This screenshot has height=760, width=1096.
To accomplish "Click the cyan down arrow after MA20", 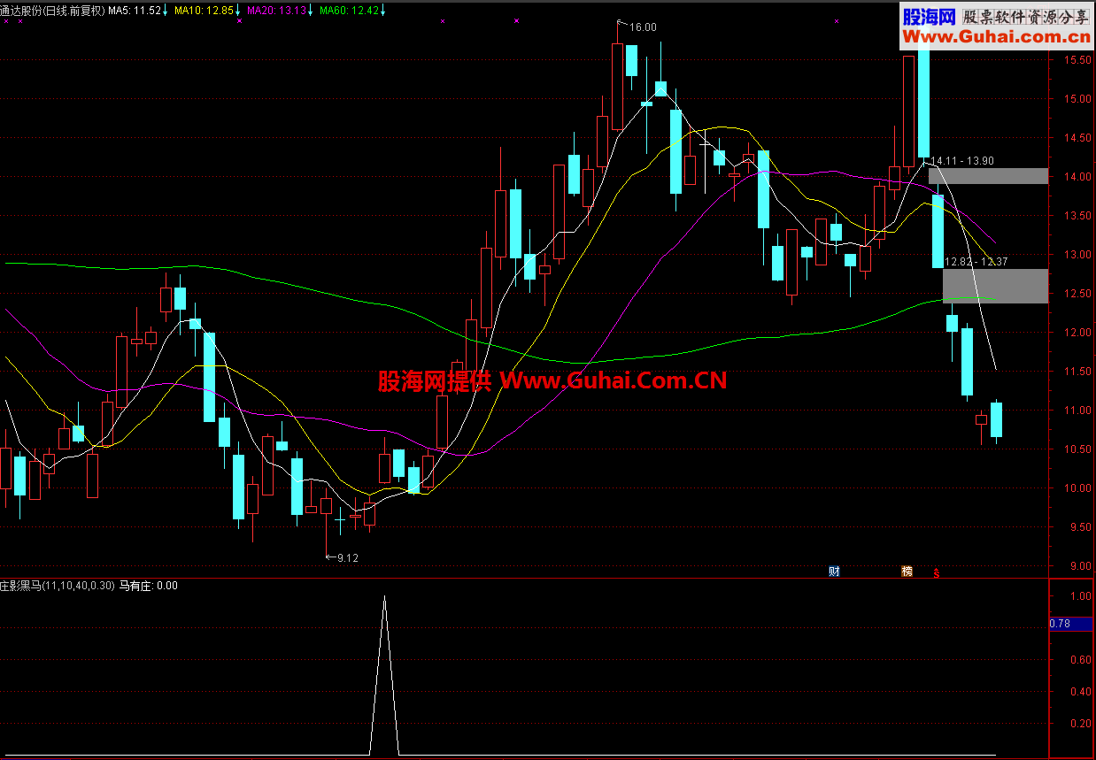I will pyautogui.click(x=311, y=11).
